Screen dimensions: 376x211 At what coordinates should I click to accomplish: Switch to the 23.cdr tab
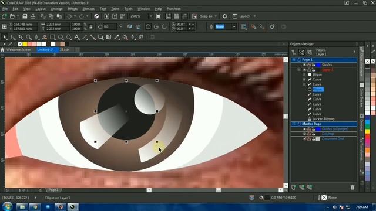pos(64,50)
